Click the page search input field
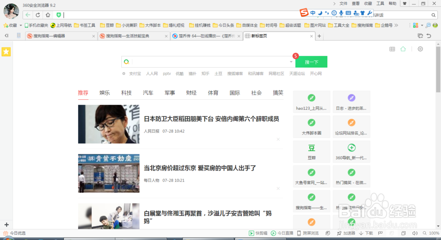441x240 pixels. click(x=209, y=62)
